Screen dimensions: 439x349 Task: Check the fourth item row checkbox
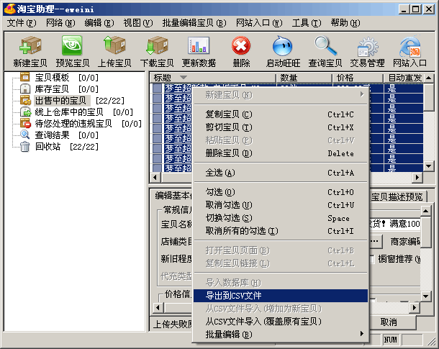pos(158,119)
